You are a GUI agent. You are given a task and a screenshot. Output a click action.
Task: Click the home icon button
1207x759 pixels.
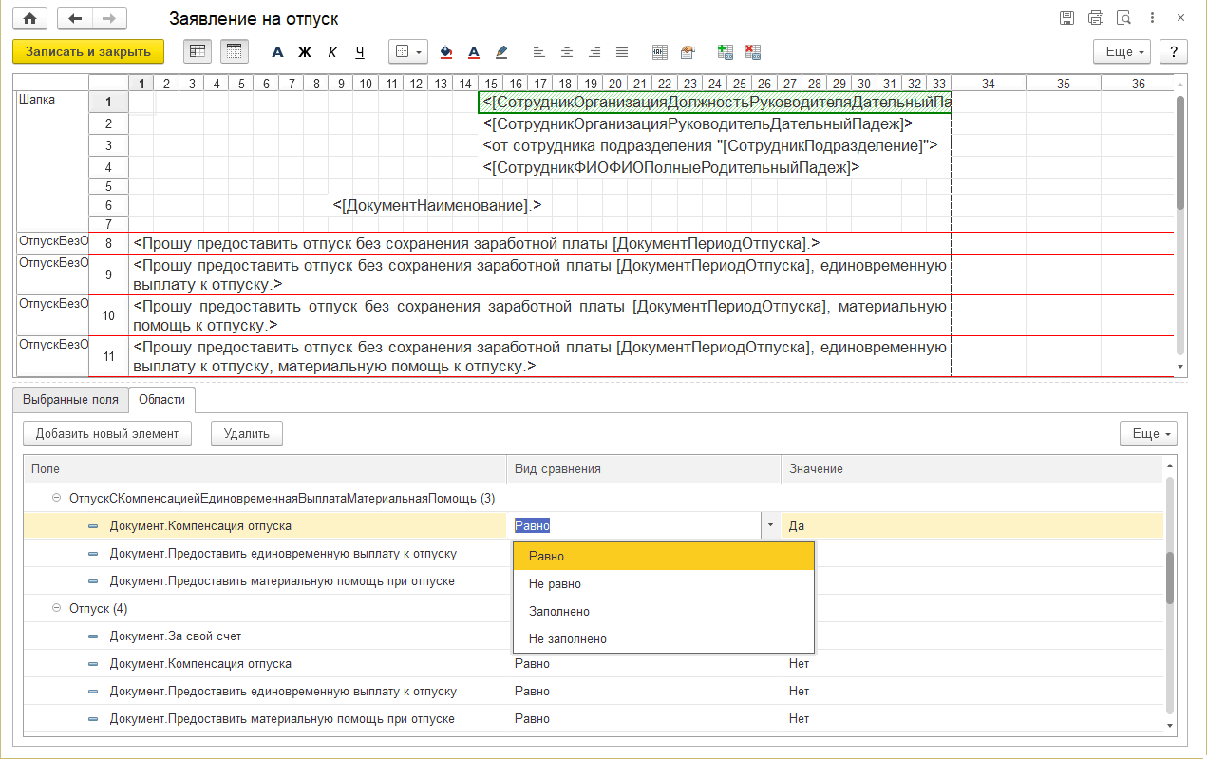[30, 19]
